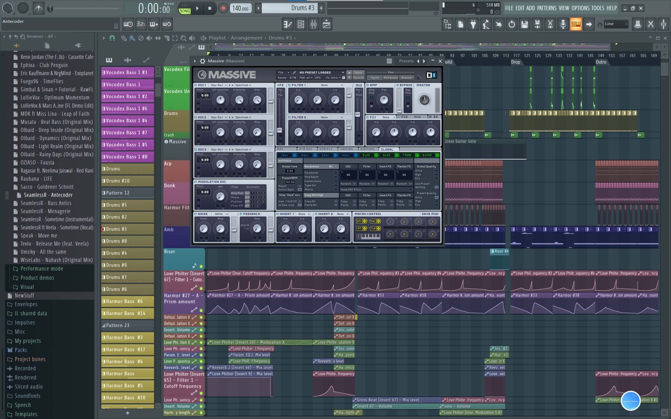671x419 pixels.
Task: Click the Save project floppy icon
Action: pos(524,24)
